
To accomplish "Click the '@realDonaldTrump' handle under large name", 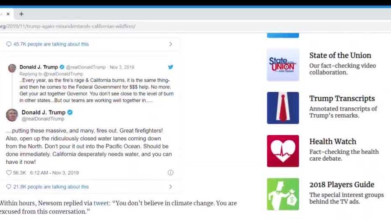I will pyautogui.click(x=43, y=119).
